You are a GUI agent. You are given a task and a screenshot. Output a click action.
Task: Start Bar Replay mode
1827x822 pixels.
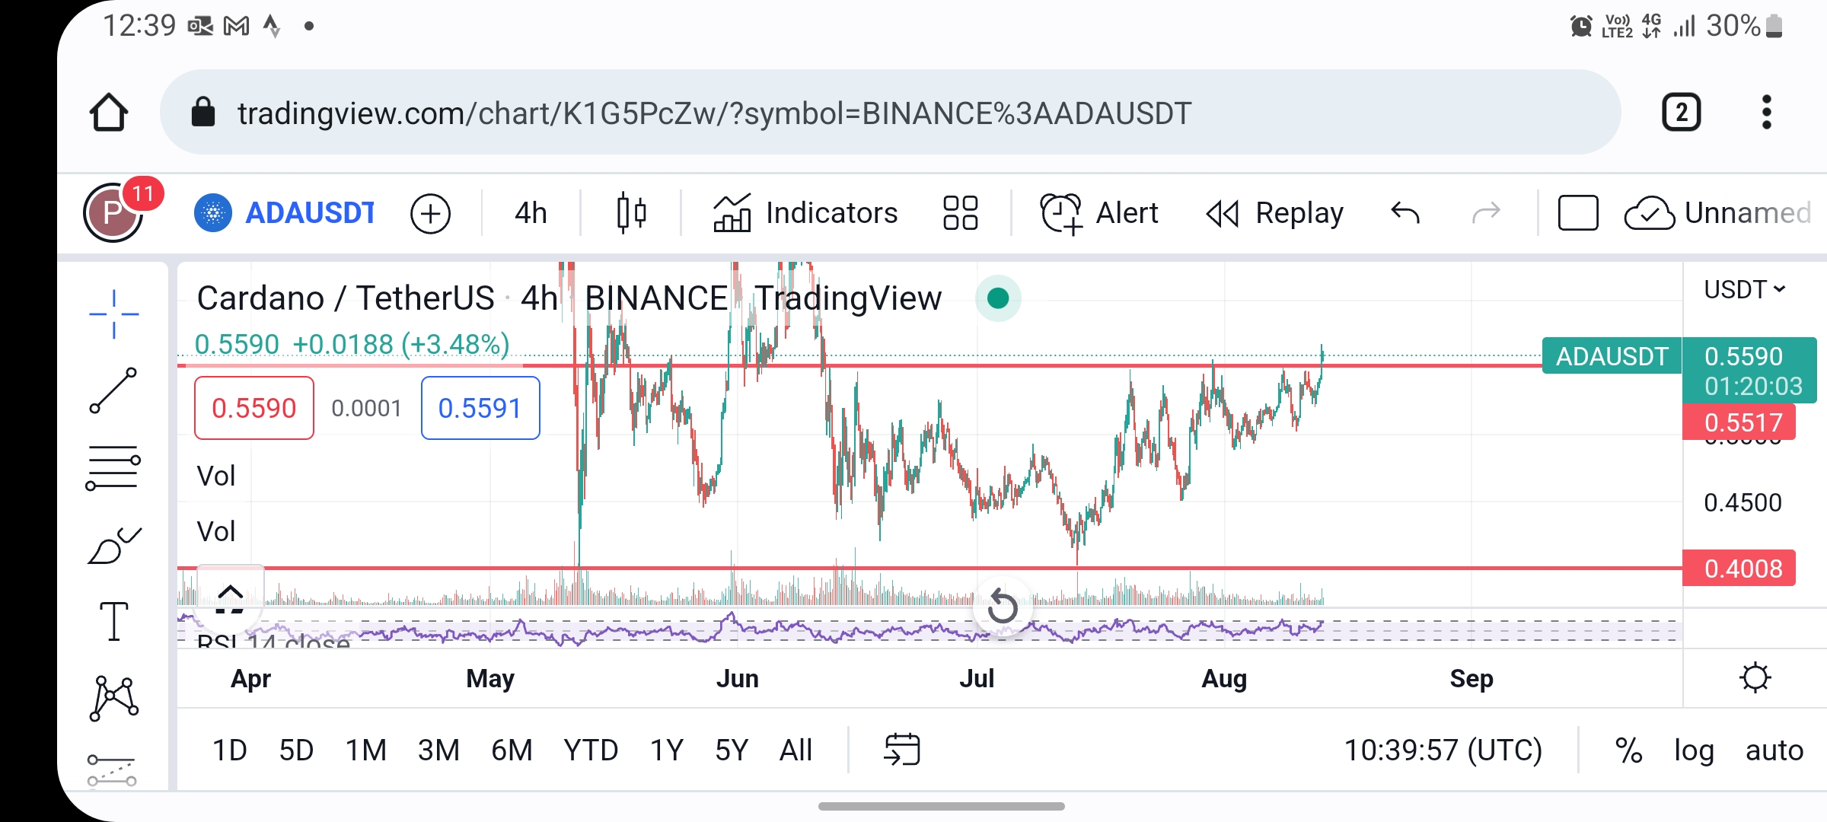[x=1275, y=213]
